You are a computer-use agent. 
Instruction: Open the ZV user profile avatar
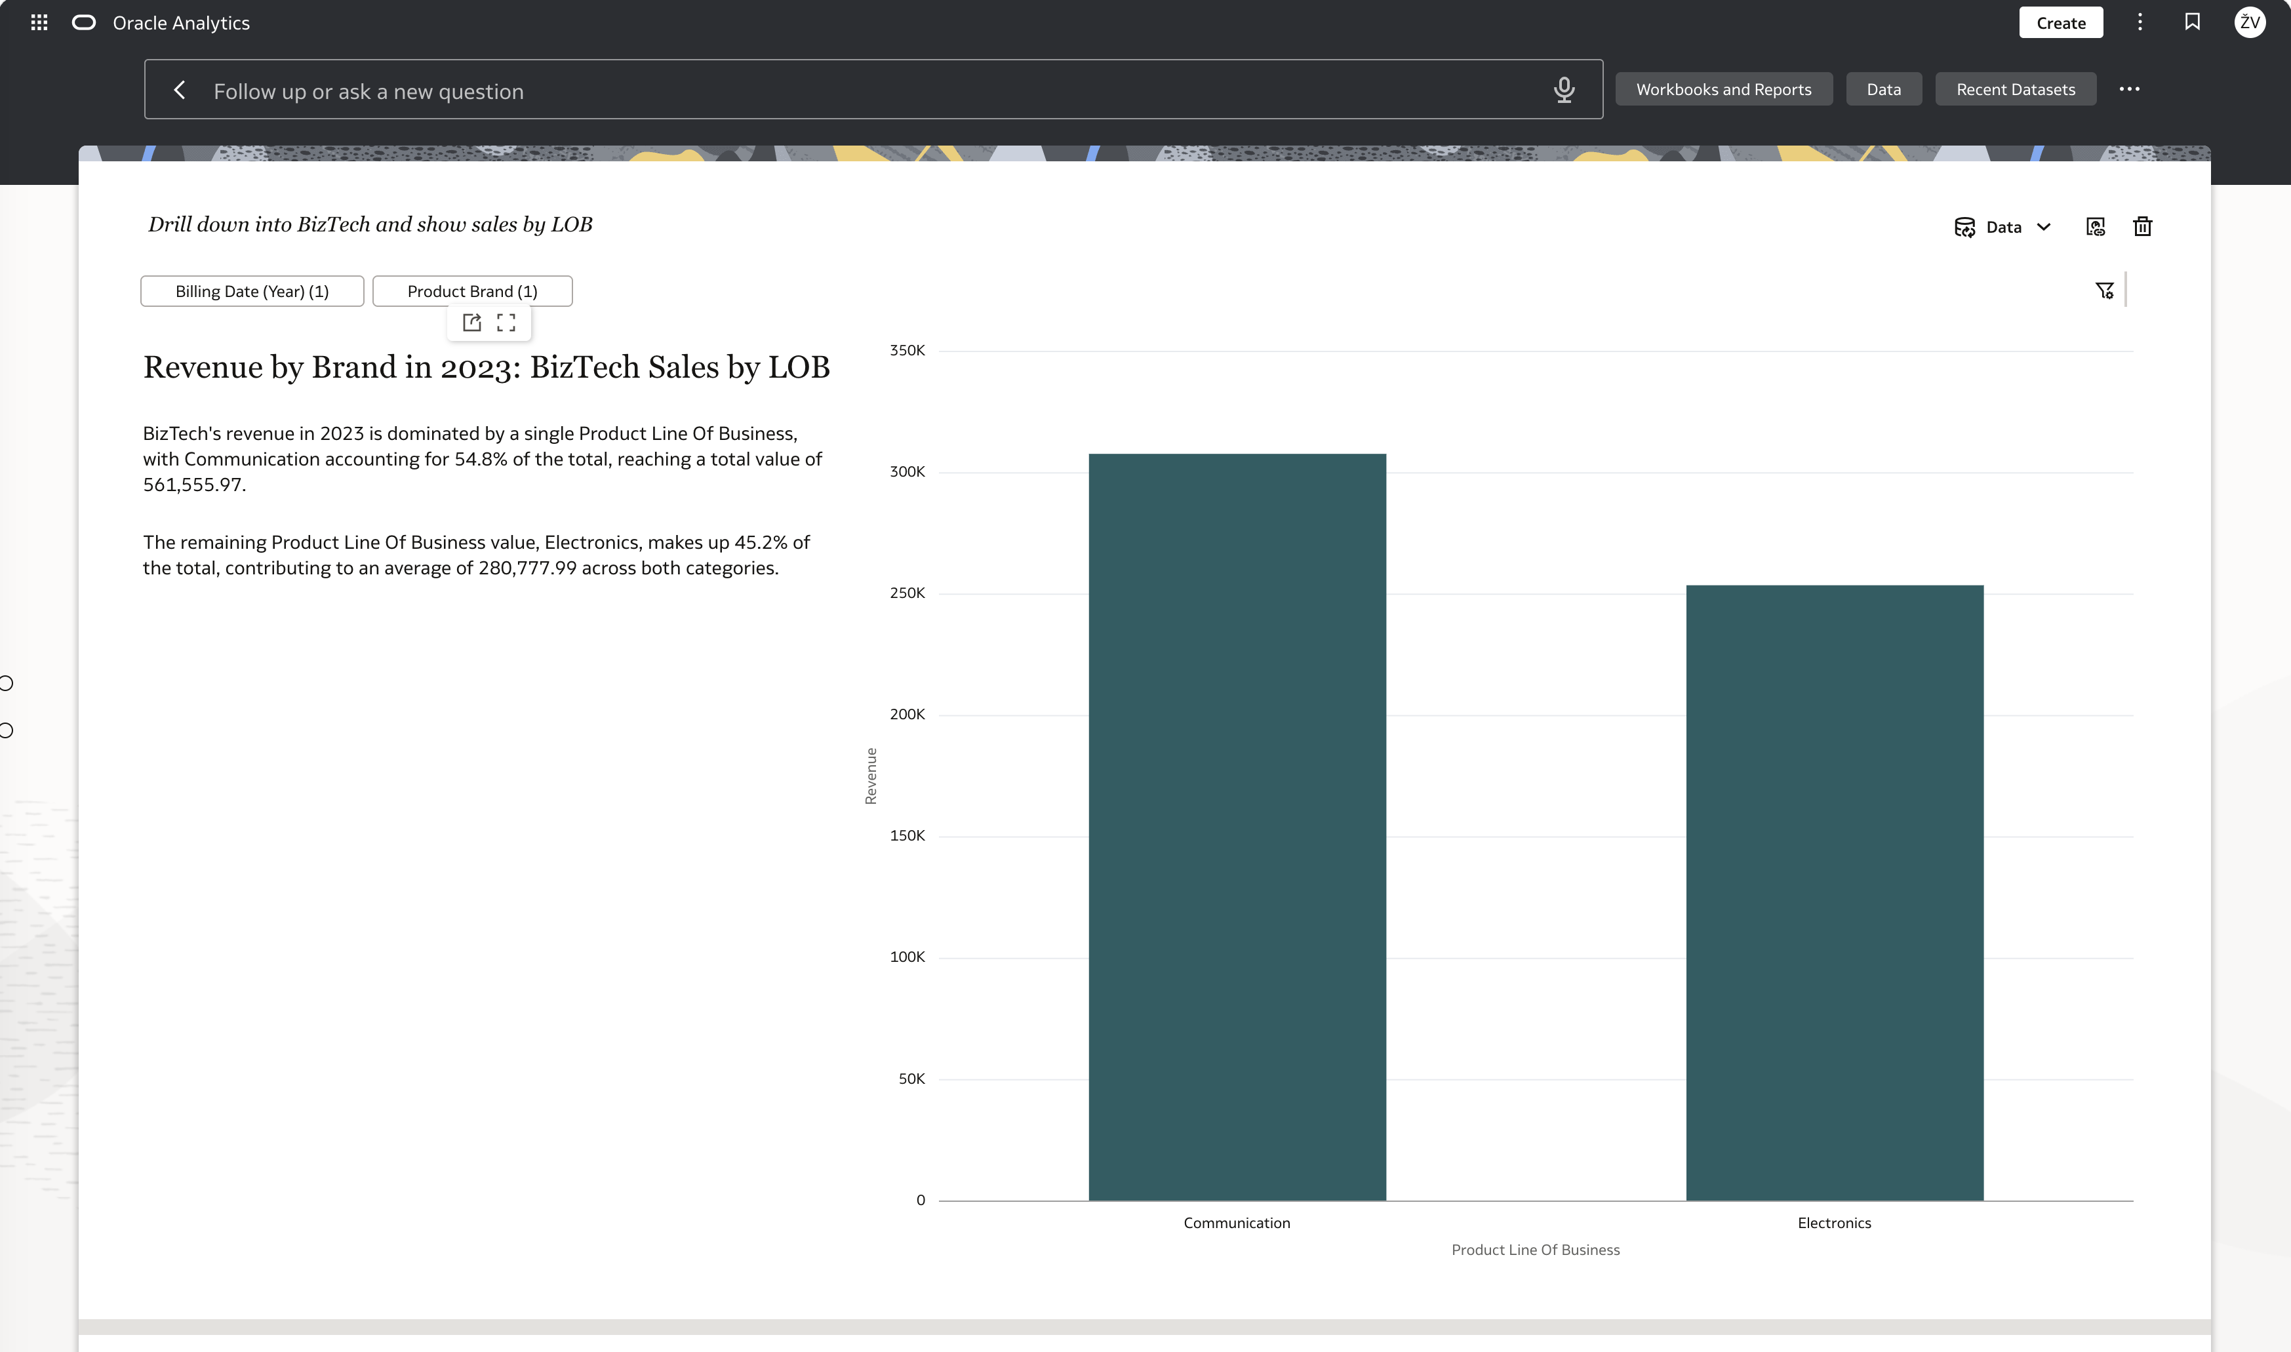tap(2250, 23)
